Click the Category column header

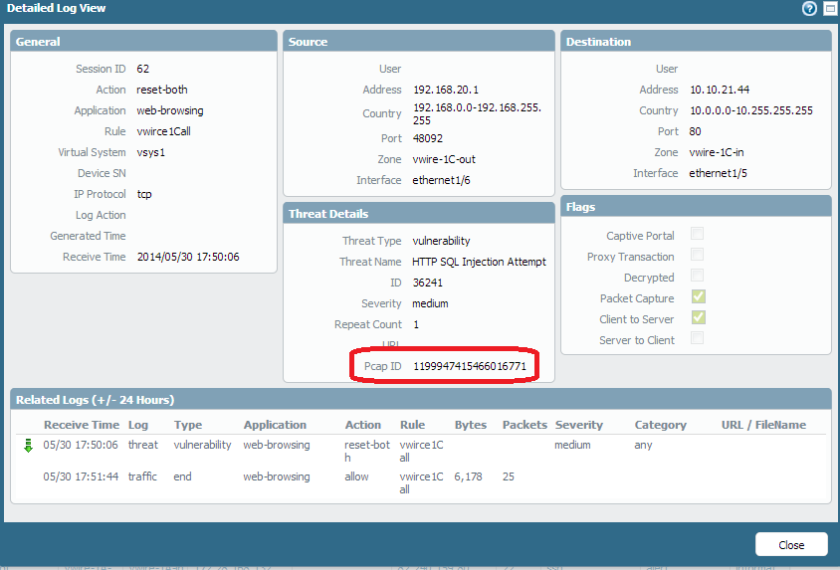tap(661, 425)
